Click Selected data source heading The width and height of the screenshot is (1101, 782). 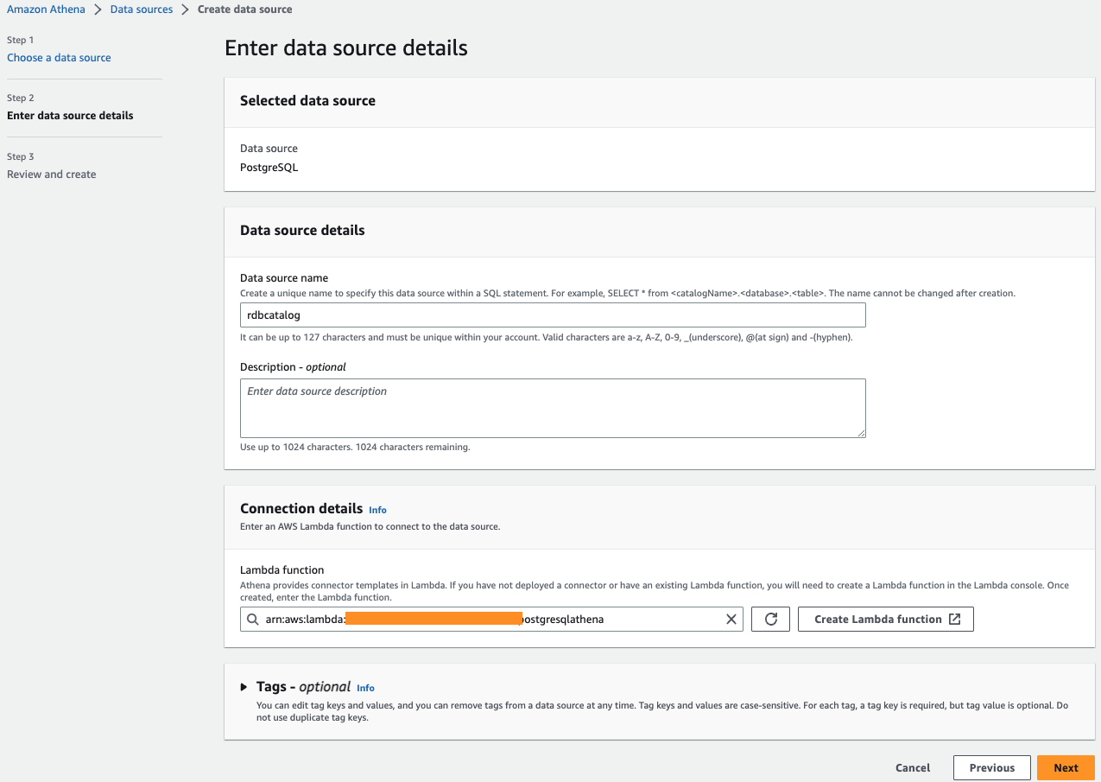pos(307,101)
